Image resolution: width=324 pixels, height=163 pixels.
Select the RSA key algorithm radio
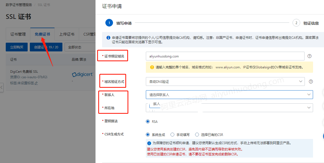point(148,121)
